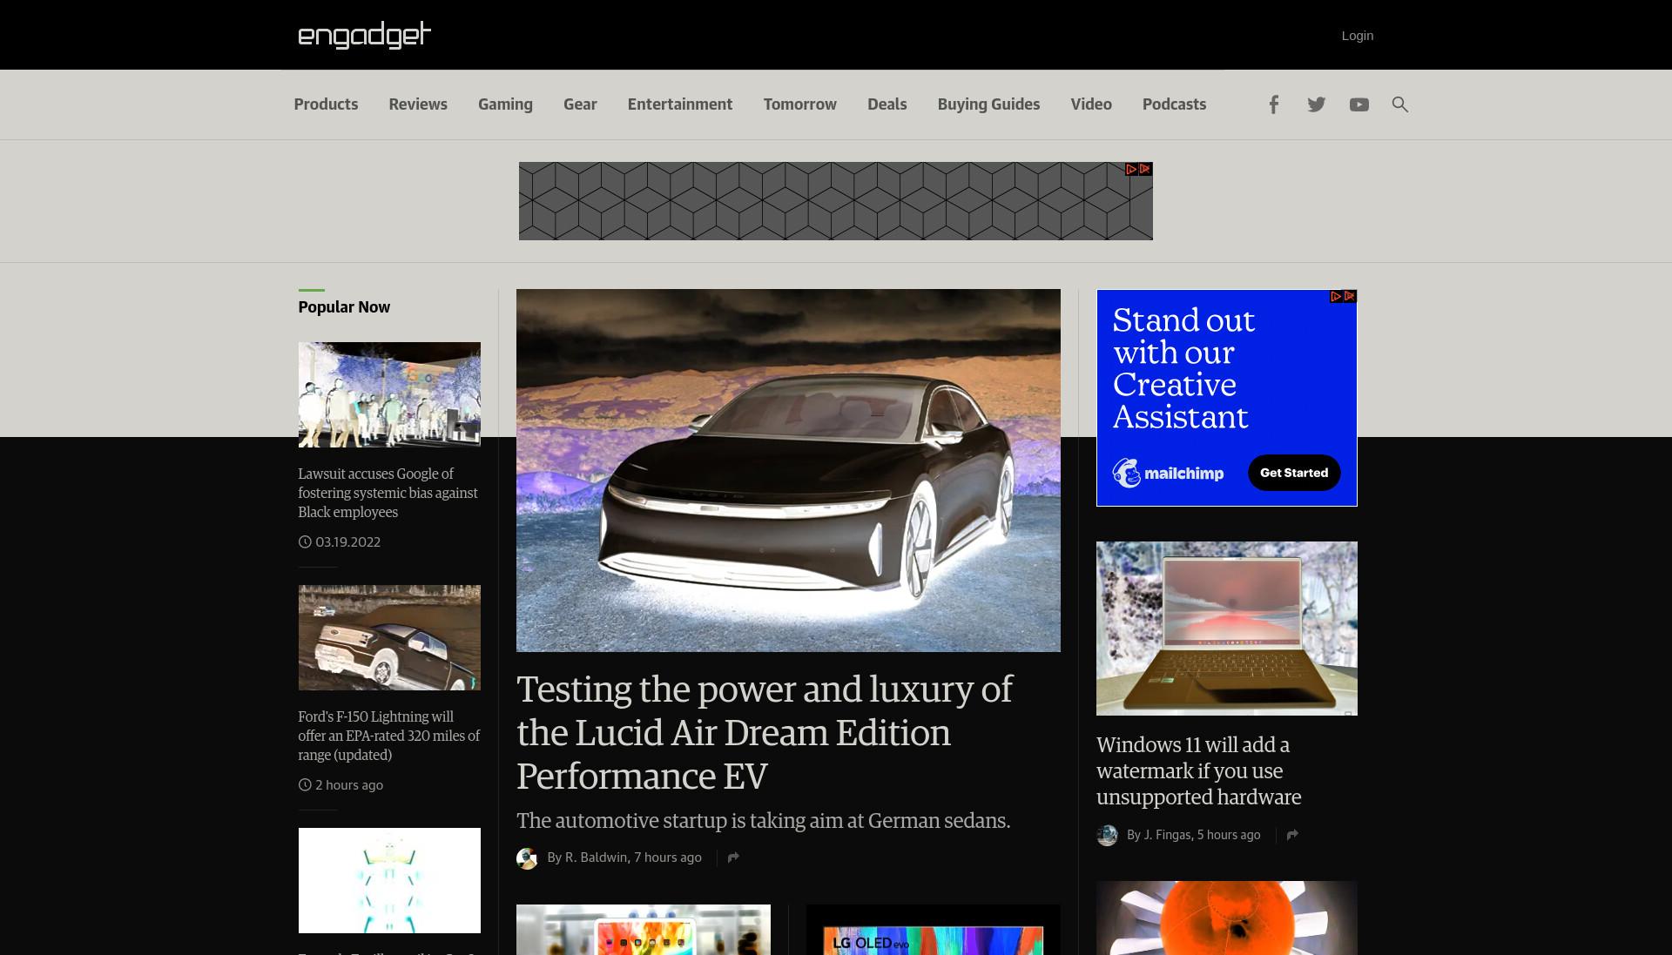Open the Products menu
Screen dimensions: 1672x955
[x=326, y=104]
